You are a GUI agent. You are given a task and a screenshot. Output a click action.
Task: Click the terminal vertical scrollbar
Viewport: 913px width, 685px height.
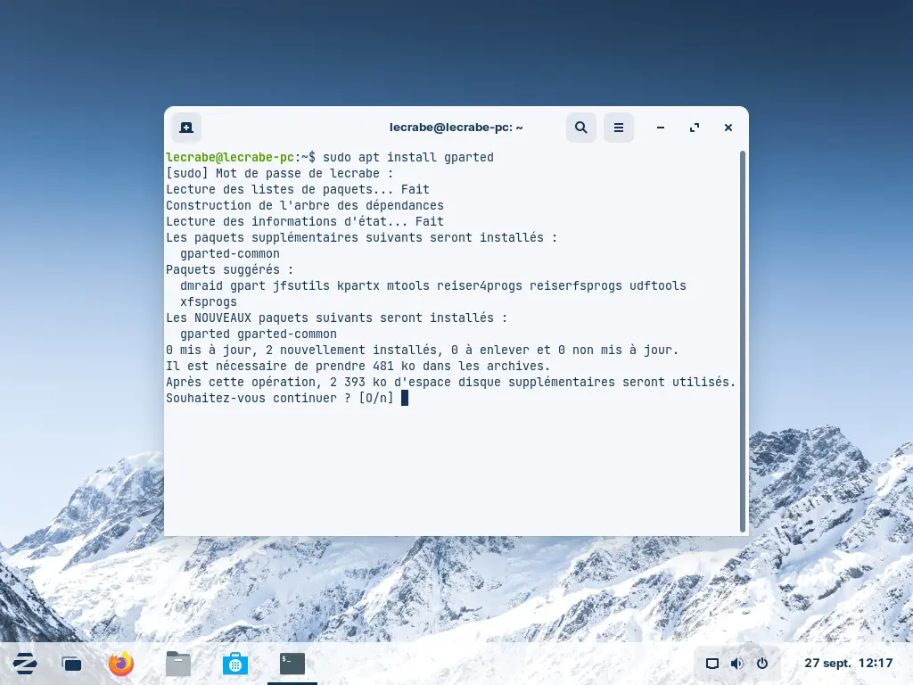743,339
